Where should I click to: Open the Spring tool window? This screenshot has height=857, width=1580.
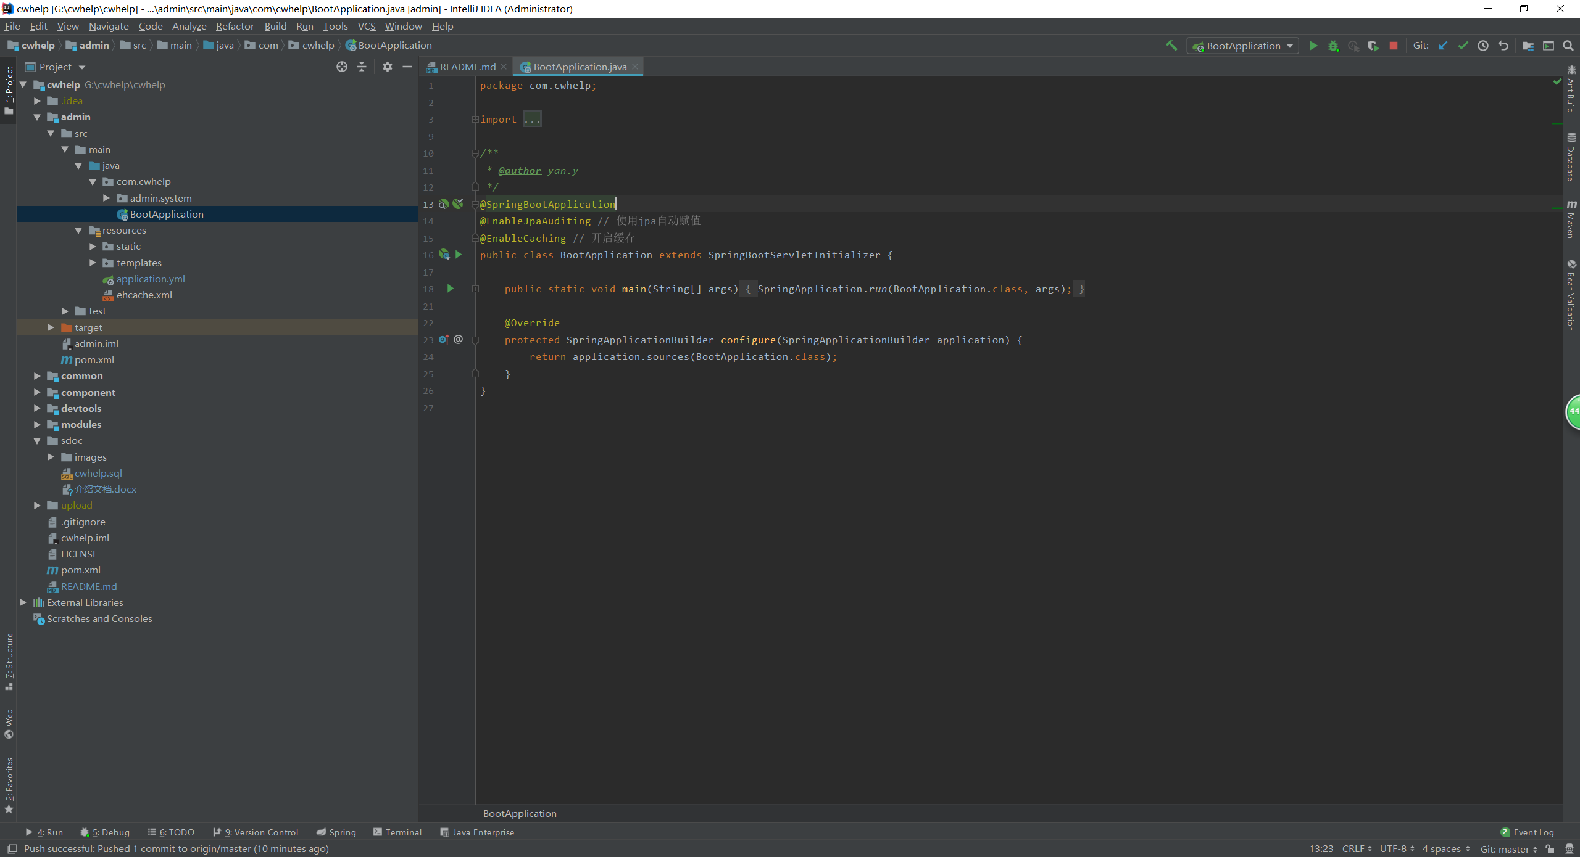pos(336,832)
